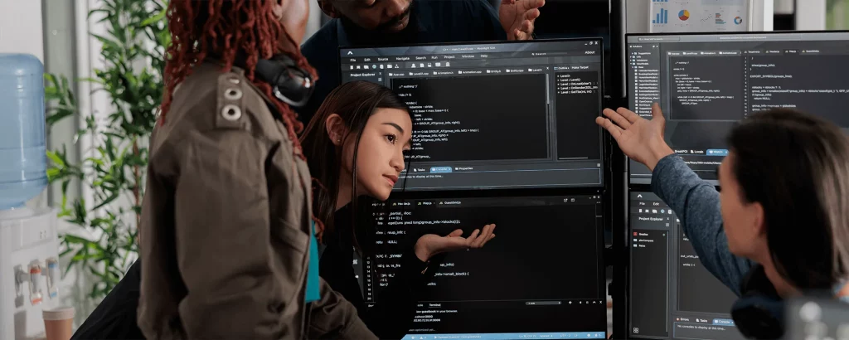Image resolution: width=849 pixels, height=340 pixels.
Task: Click the hierarchy icon in top-center toolbar
Action: 397,66
